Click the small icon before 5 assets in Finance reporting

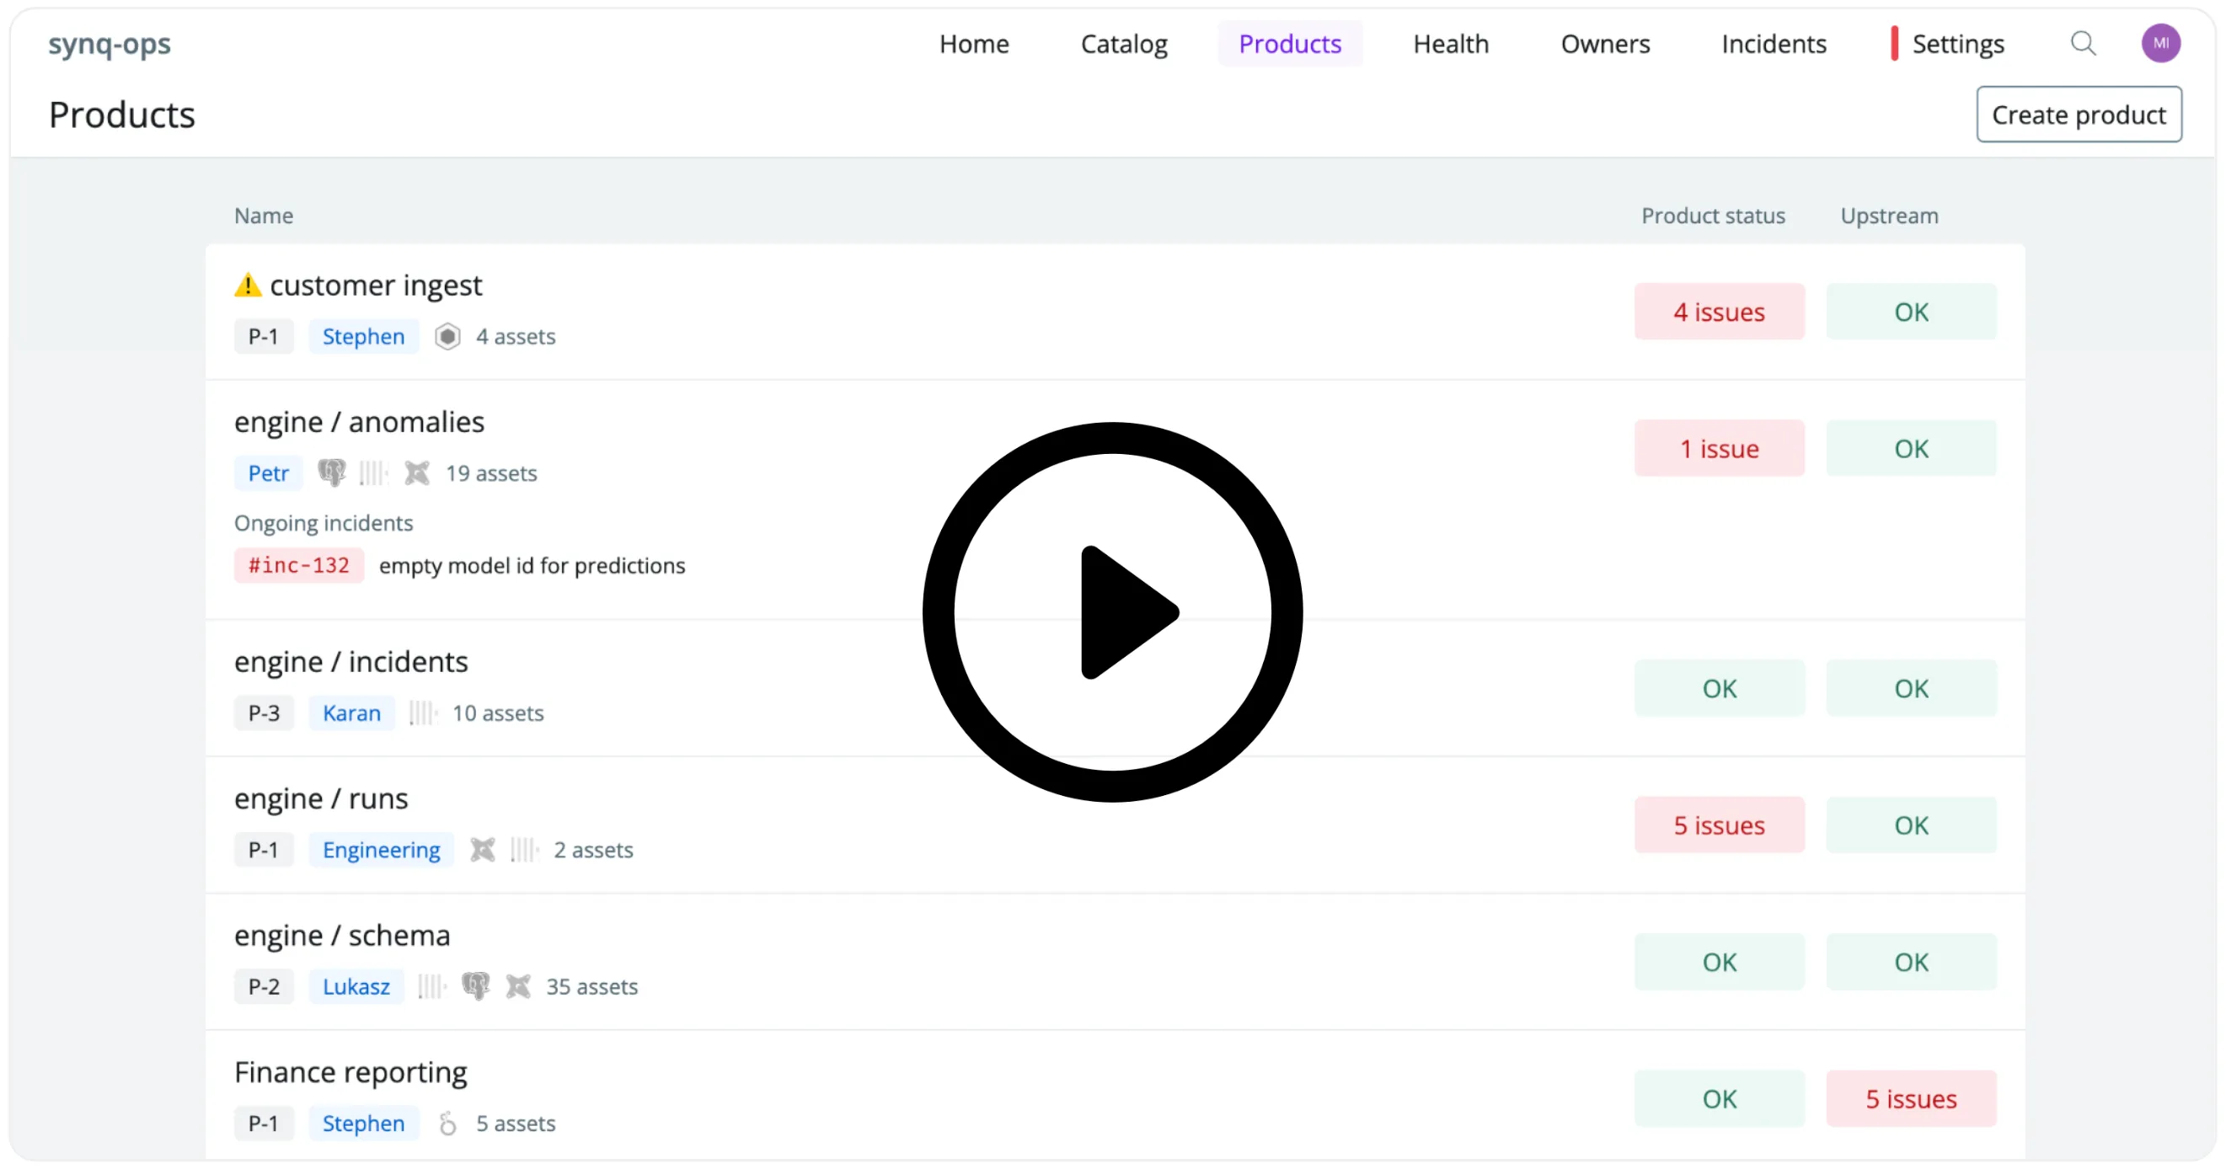[447, 1123]
